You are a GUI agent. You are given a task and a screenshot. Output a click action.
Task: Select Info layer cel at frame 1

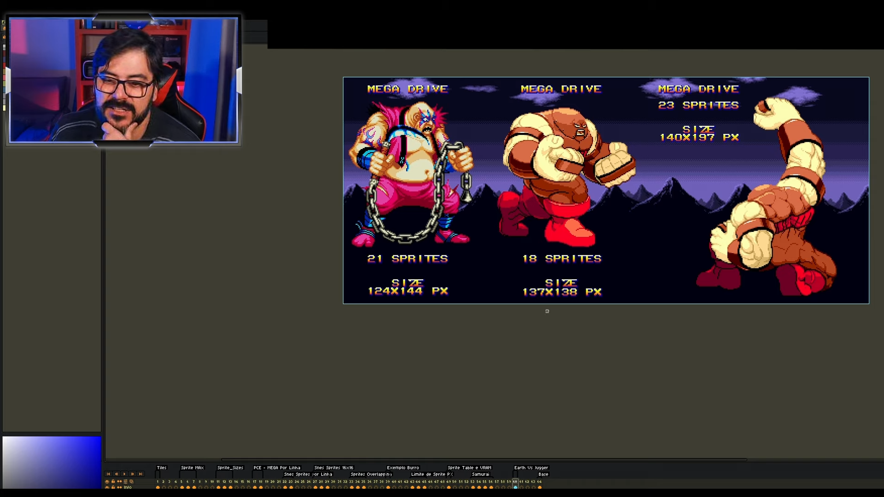[x=157, y=487]
